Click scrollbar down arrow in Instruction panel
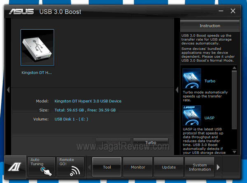The image size is (247, 183). [234, 152]
